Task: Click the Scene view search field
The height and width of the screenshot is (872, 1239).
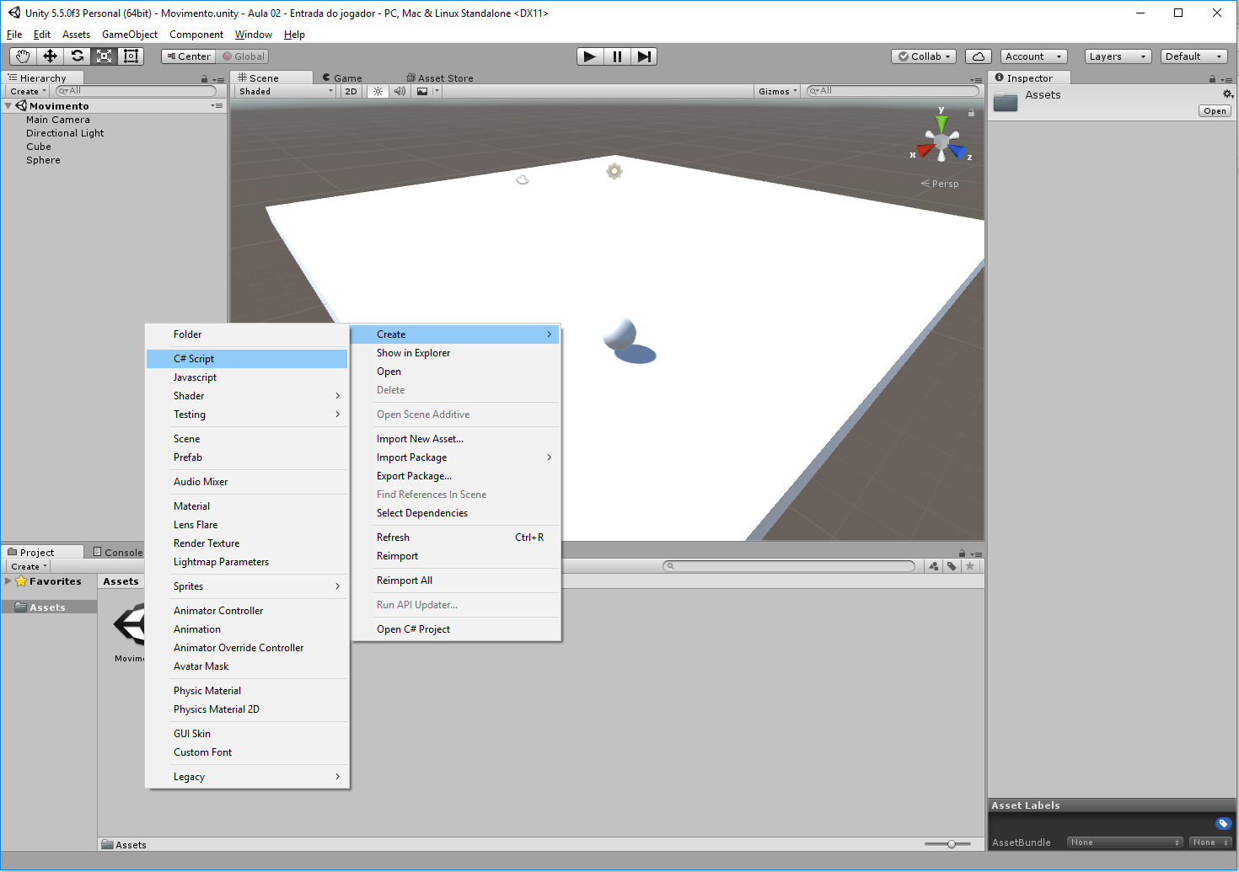Action: pyautogui.click(x=893, y=91)
